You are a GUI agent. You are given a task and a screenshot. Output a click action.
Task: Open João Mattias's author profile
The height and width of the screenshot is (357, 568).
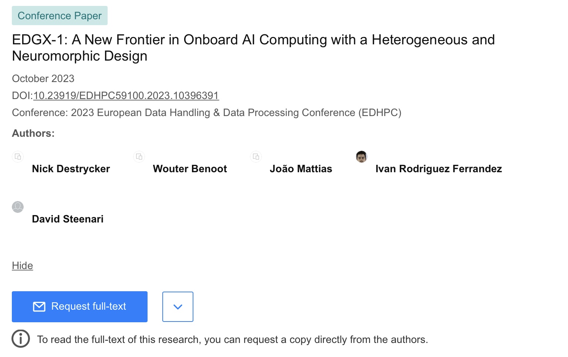(x=301, y=169)
